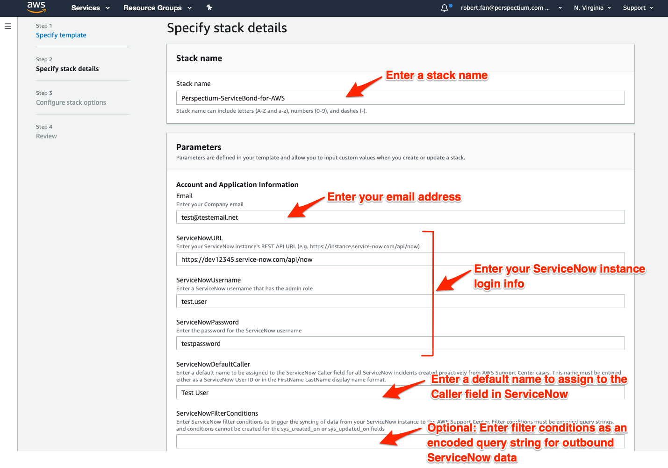Click the ServiceNowDefaultCaller input field
The height and width of the screenshot is (468, 668).
pos(400,392)
